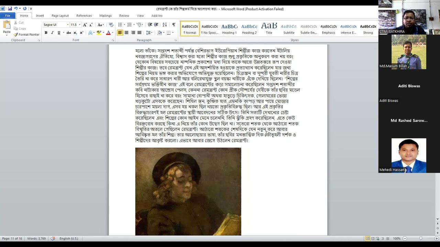The height and width of the screenshot is (247, 440).
Task: Click the Copy command
Action: [x=20, y=29]
